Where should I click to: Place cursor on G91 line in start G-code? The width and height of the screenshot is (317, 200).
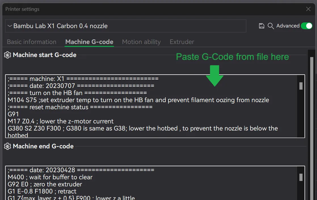[13, 114]
